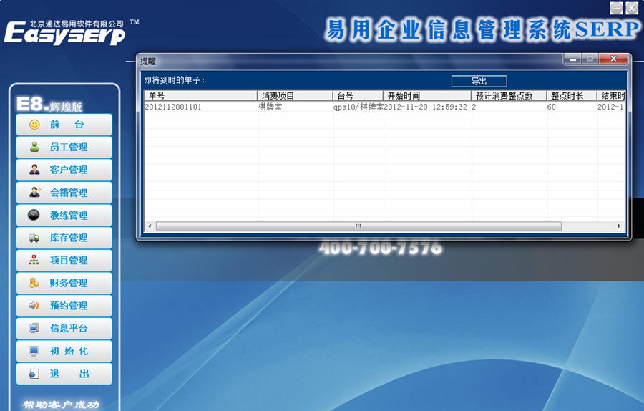This screenshot has height=411, width=644.
Task: Click the scrollbar left arrow in 提醒 table
Action: [150, 226]
